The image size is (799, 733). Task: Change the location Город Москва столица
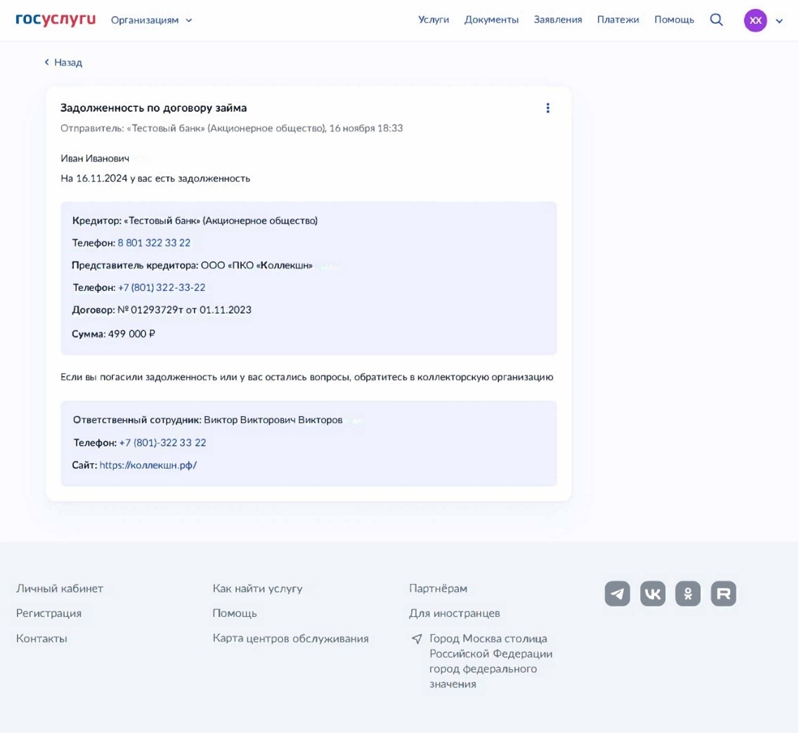491,661
